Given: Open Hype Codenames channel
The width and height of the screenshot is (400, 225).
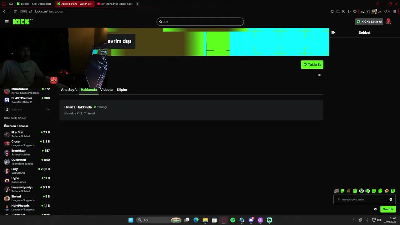Looking at the screenshot, I should pyautogui.click(x=27, y=180).
